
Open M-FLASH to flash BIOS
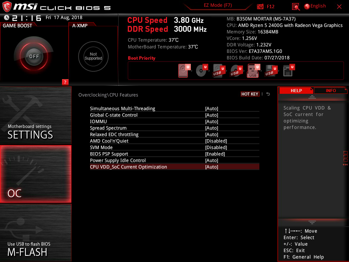[x=35, y=233]
